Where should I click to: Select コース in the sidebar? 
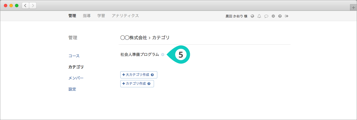[74, 56]
